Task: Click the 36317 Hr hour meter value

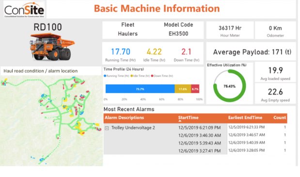Action: tap(230, 28)
